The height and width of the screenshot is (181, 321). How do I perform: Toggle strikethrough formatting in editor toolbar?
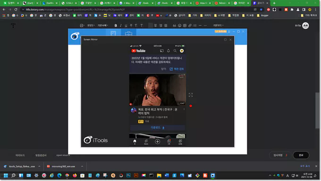click(131, 25)
